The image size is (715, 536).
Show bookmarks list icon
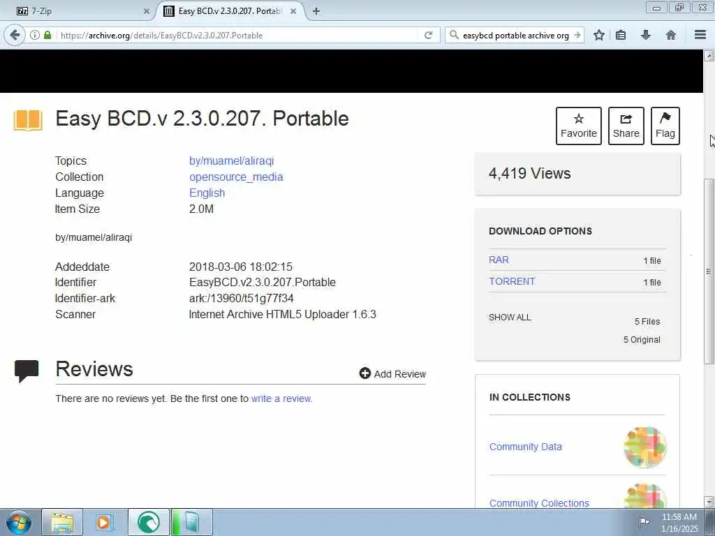click(621, 35)
